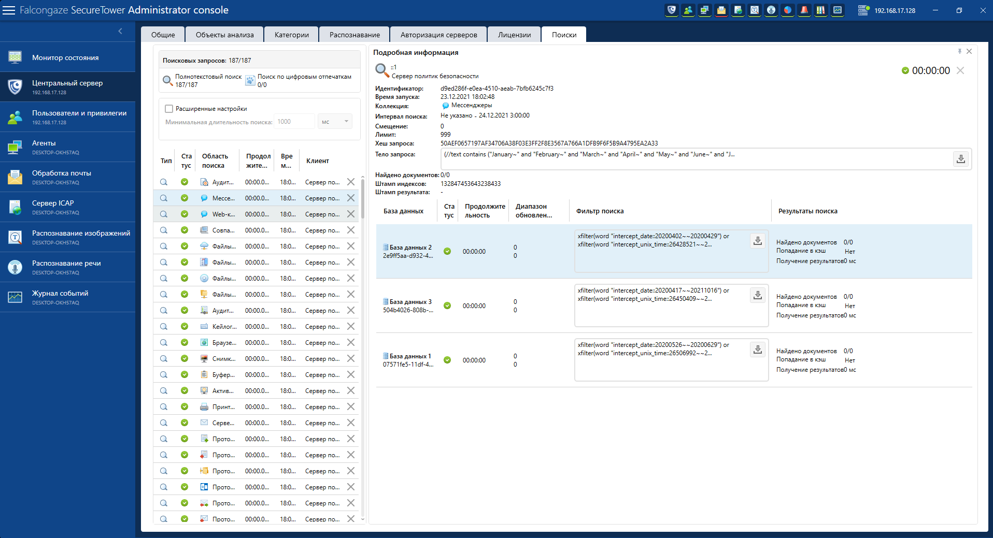The height and width of the screenshot is (538, 993).
Task: Click the speech microphone icon in title bar
Action: coord(771,10)
